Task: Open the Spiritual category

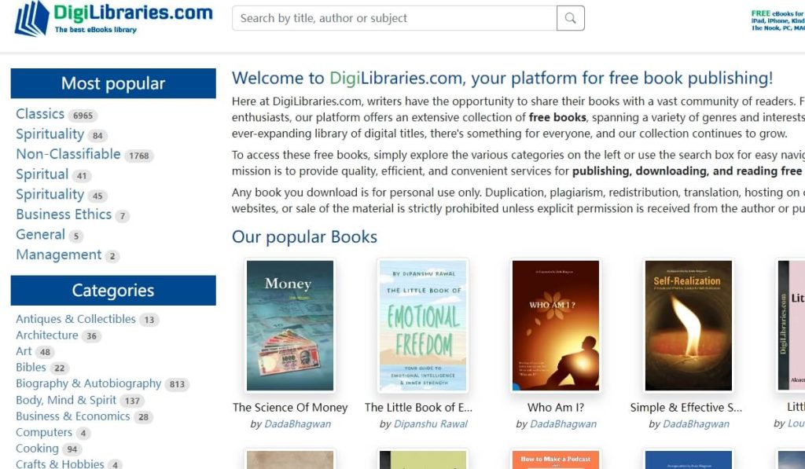Action: click(42, 174)
